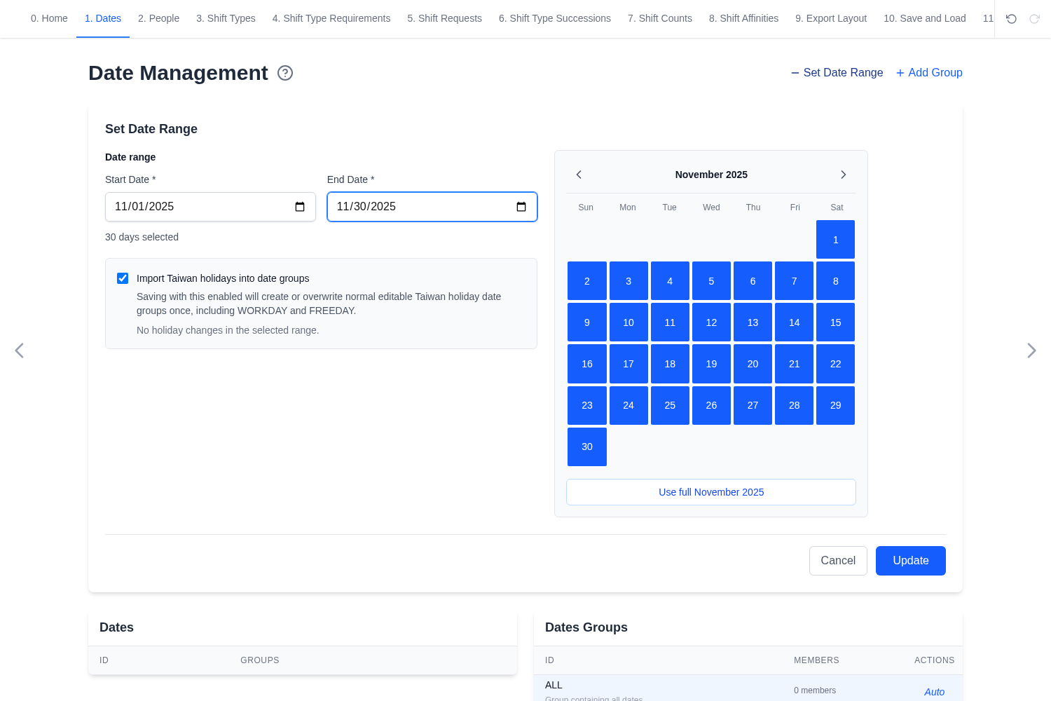The height and width of the screenshot is (701, 1051).
Task: Click the next page arrow on right edge
Action: pyautogui.click(x=1031, y=350)
